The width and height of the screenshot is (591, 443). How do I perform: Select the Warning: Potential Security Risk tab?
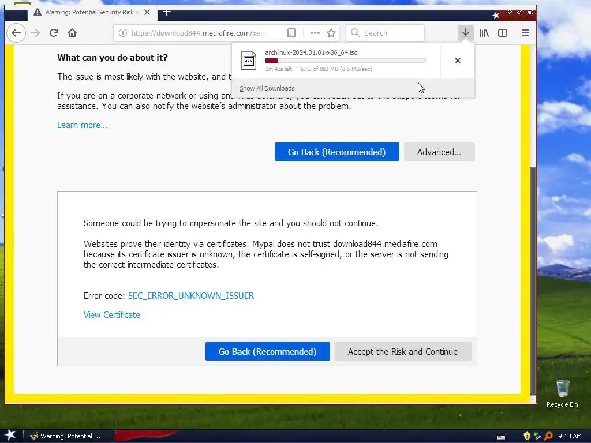point(92,12)
